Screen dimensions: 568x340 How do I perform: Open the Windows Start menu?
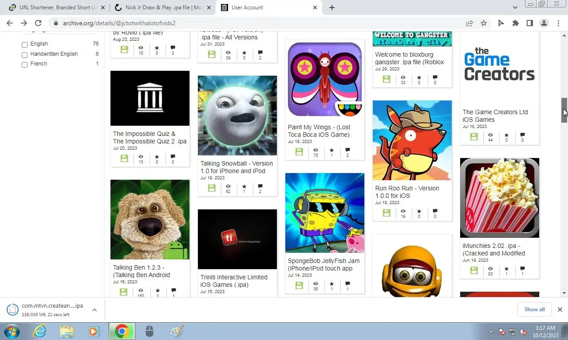(x=12, y=331)
